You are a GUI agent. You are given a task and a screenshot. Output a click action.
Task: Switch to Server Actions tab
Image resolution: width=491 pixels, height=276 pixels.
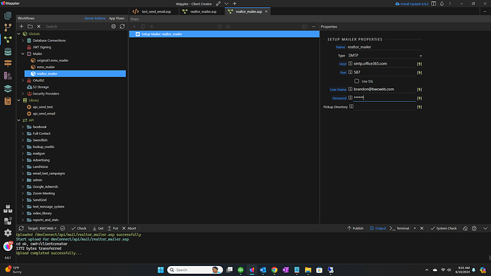point(95,18)
